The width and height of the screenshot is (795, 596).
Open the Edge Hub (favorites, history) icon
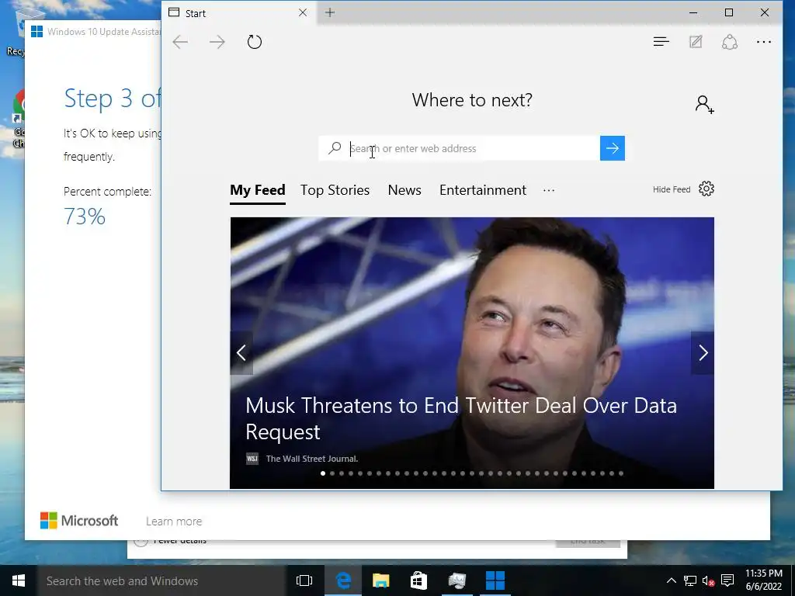[661, 42]
